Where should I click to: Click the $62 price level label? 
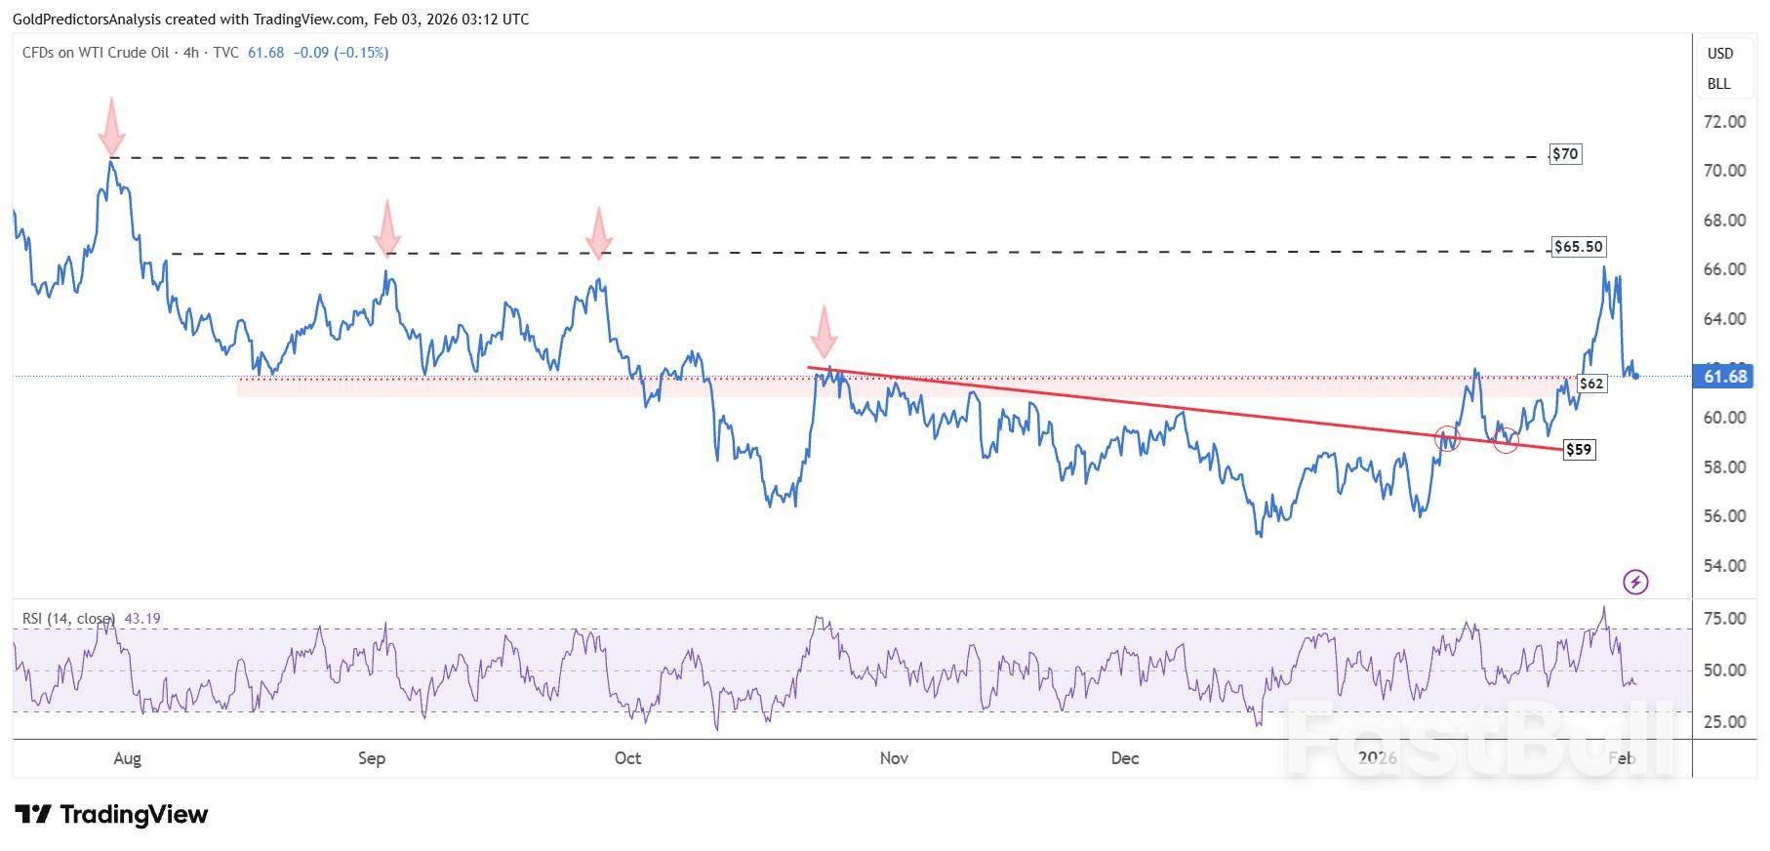pos(1590,384)
